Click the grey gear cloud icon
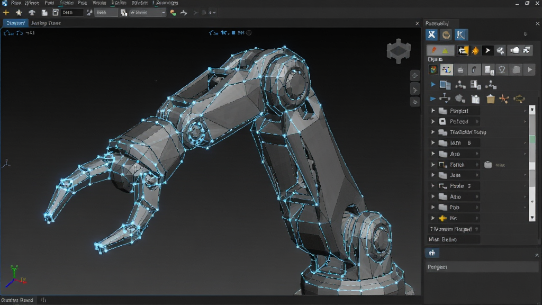542x305 pixels. pyautogui.click(x=460, y=99)
